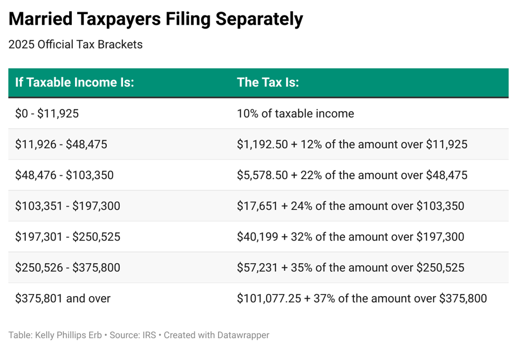The height and width of the screenshot is (349, 517).
Task: Click the "$11,926 - $48,475" income range
Action: (x=61, y=145)
